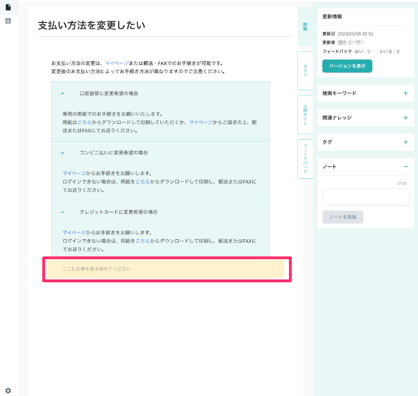Click the ここに記事を書き始めてください editor block
This screenshot has width=418, height=396.
tap(166, 269)
